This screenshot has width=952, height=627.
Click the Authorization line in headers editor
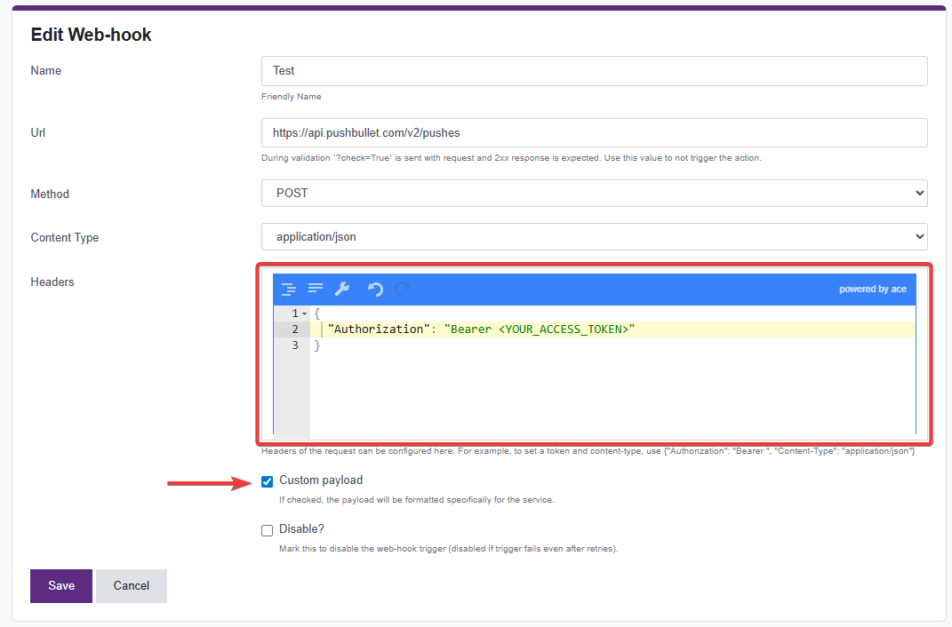tap(480, 329)
